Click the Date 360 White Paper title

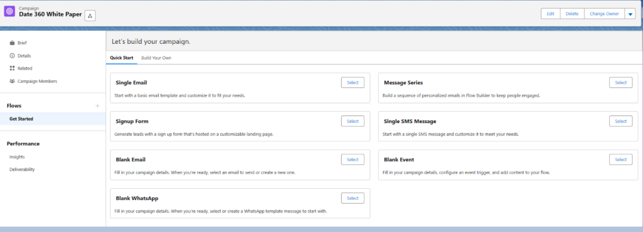[50, 14]
